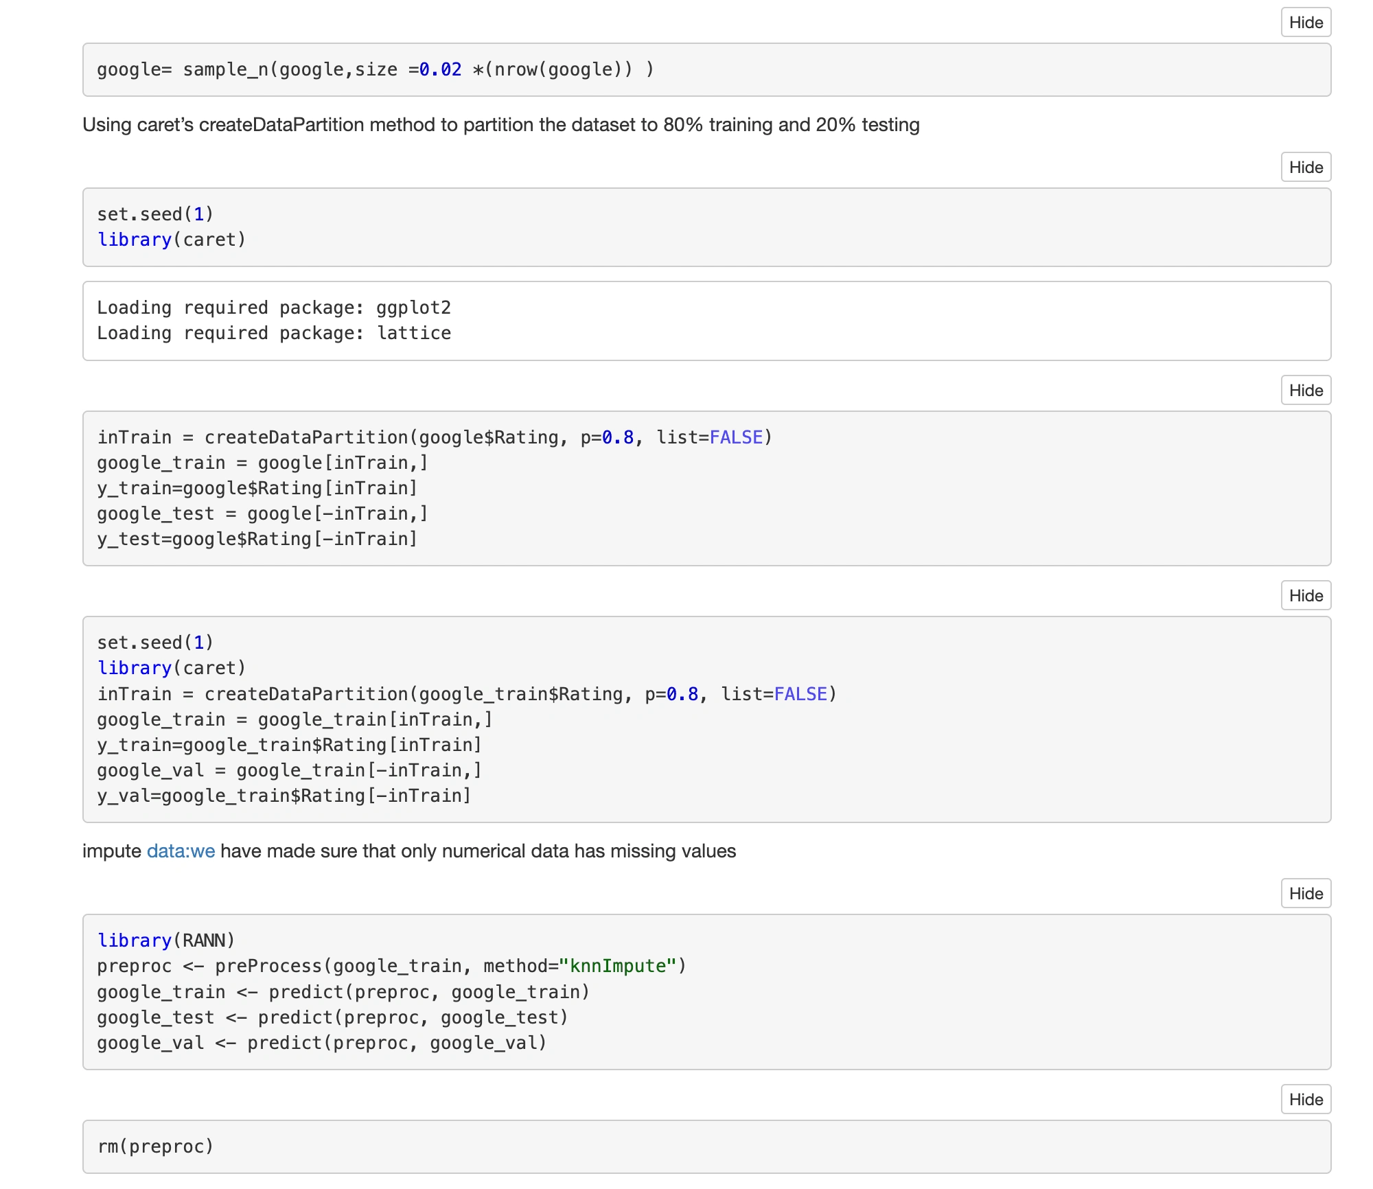
Task: Hide the rm(preproc) code chunk
Action: pyautogui.click(x=1305, y=1100)
